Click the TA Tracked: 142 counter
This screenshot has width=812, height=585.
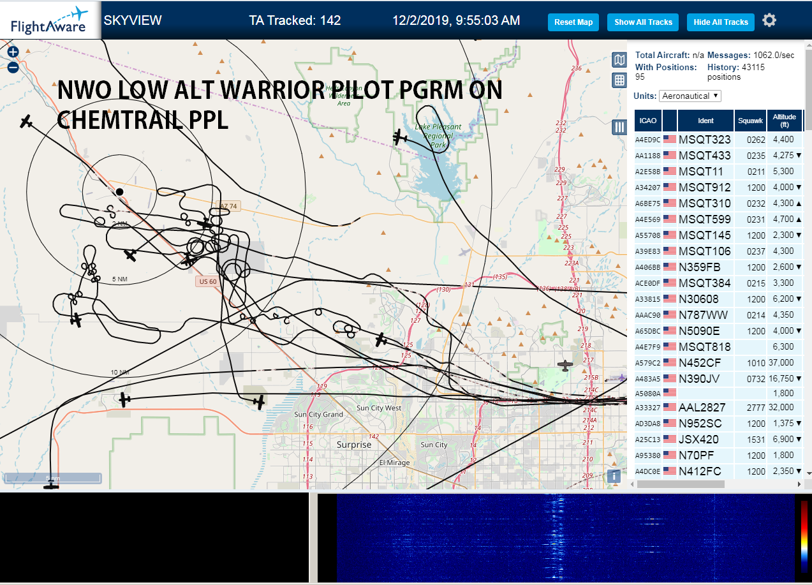pyautogui.click(x=295, y=20)
